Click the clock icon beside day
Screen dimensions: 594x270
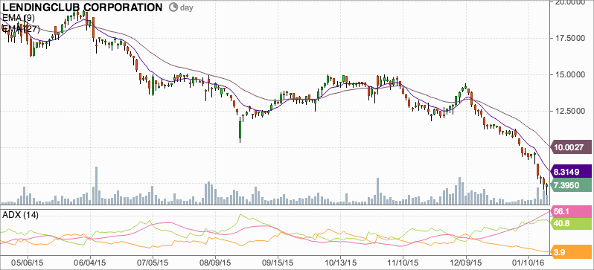point(173,7)
